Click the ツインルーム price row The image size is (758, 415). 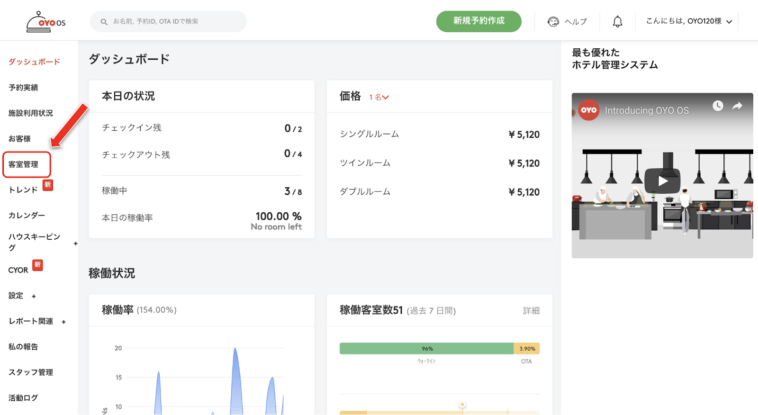440,163
